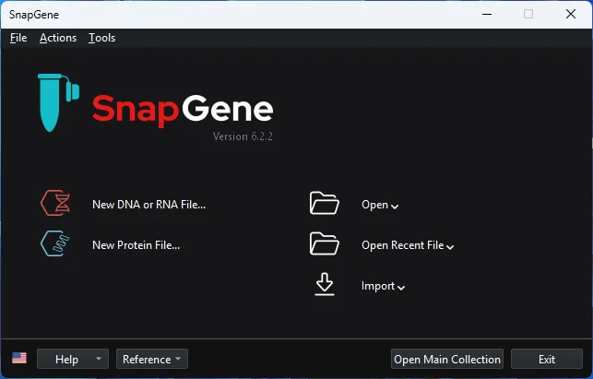Click Open Main Collection
This screenshot has height=379, width=593.
tap(447, 359)
